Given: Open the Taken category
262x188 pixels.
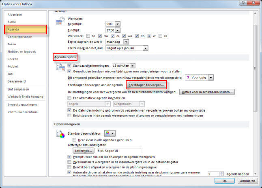Looking at the screenshot, I should (x=12, y=44).
